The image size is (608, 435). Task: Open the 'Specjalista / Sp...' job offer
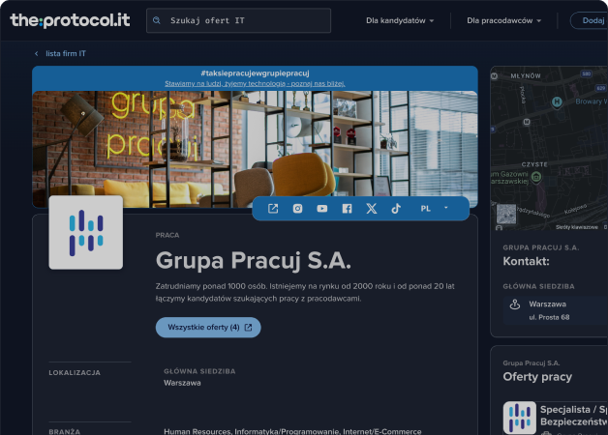(x=574, y=416)
